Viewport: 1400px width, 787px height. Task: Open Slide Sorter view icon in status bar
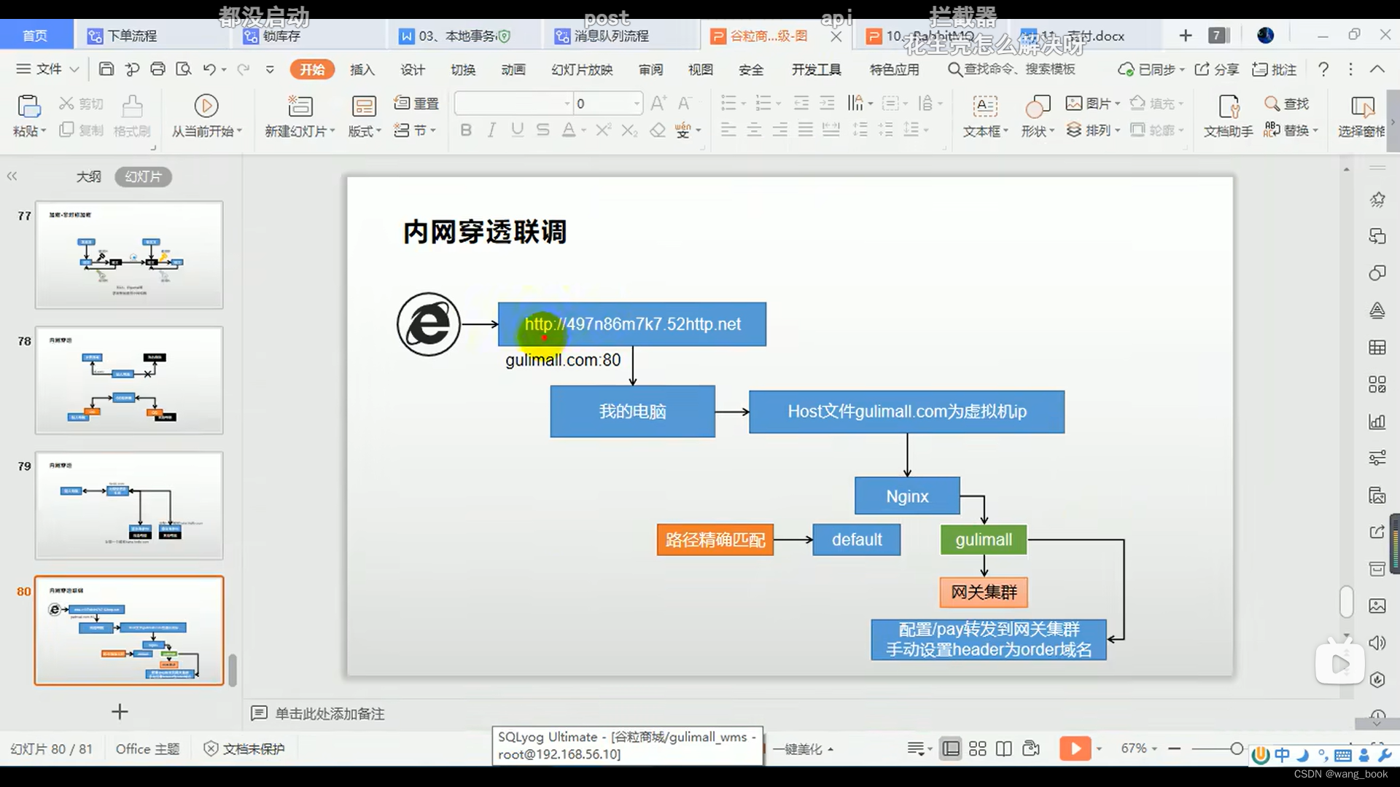coord(978,748)
